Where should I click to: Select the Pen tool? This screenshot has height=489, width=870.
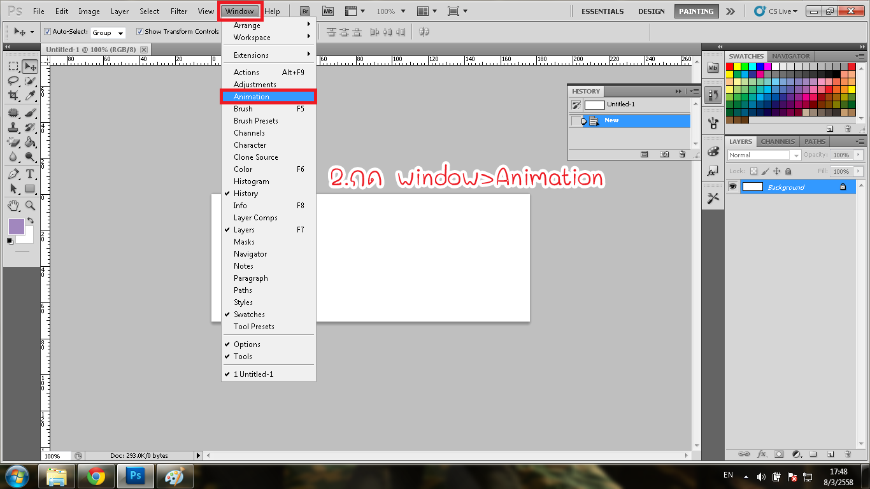pyautogui.click(x=13, y=174)
